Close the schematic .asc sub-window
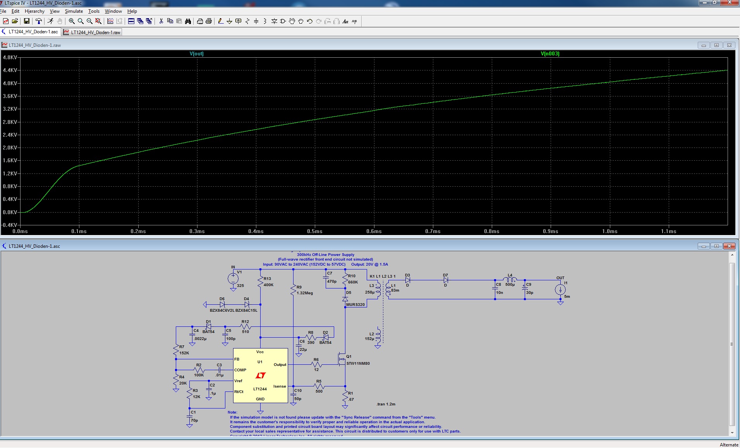The width and height of the screenshot is (740, 448). coord(729,246)
